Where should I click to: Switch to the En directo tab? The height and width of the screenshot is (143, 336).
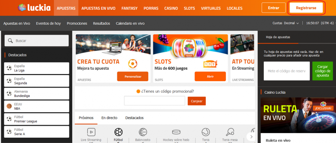[x=109, y=118]
